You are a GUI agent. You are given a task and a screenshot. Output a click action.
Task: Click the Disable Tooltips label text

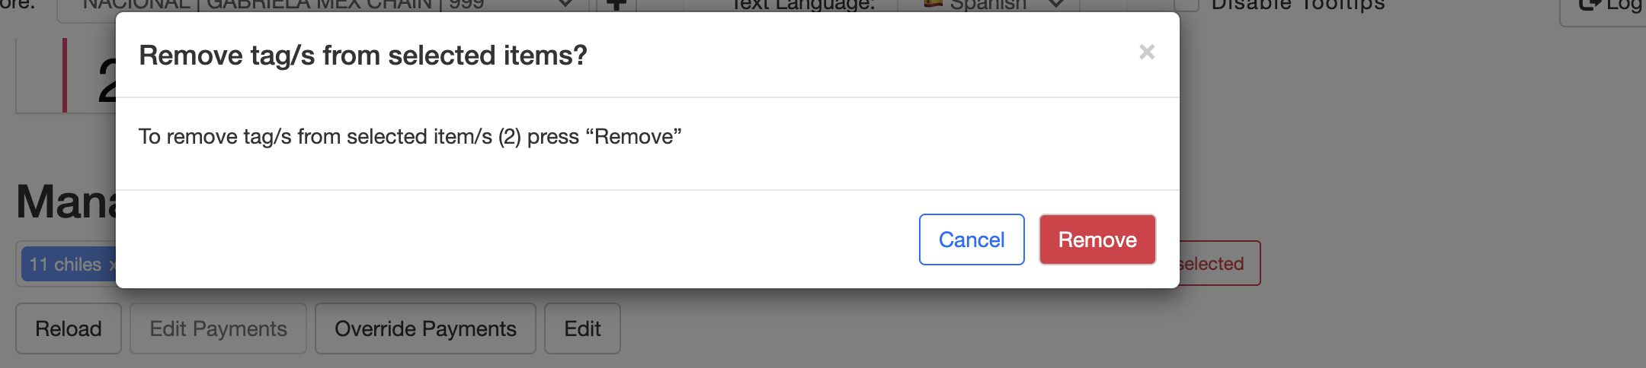tap(1298, 5)
